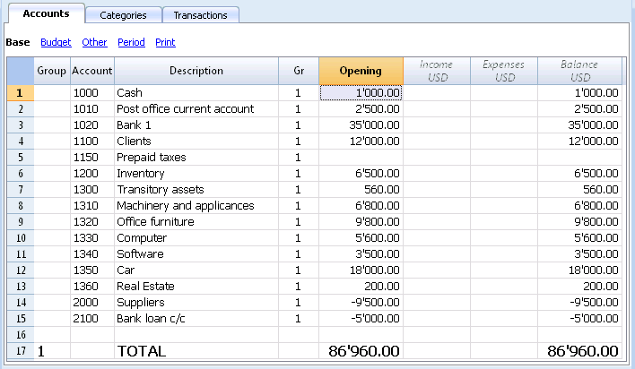Click opening amount 12'000.00 for Clients
Screen dimensions: 635x369
361,142
